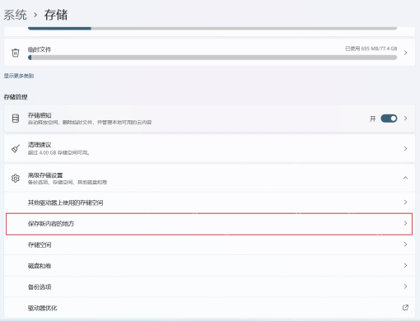Image resolution: width=420 pixels, height=321 pixels.
Task: Click the chevron for 其他驱动器上使用的存储空间
Action: (x=405, y=202)
